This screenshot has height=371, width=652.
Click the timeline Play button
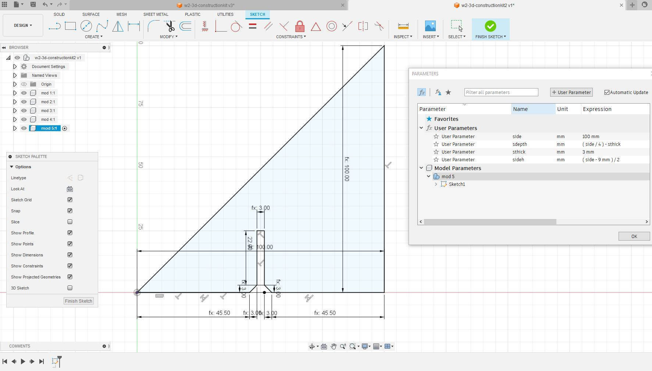click(23, 361)
